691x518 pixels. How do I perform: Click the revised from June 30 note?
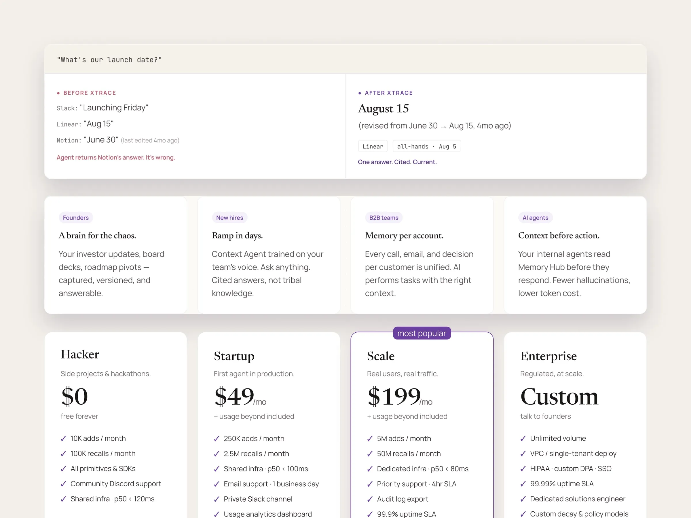point(434,125)
